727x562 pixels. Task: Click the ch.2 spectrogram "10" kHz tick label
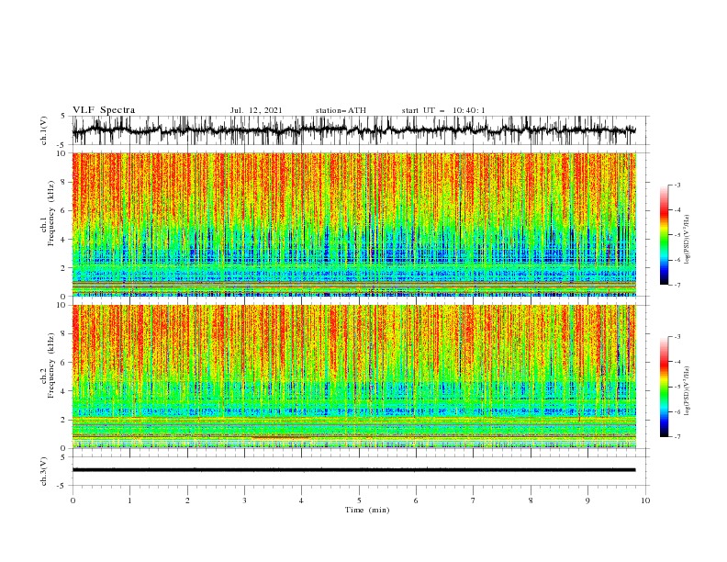[x=62, y=305]
